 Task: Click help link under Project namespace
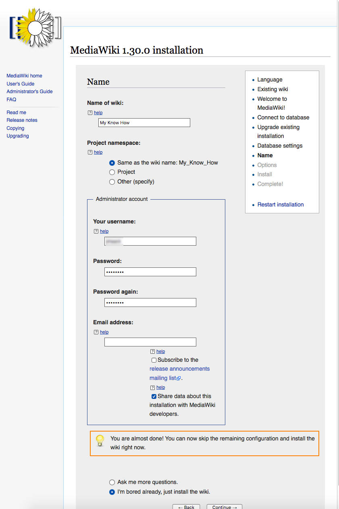98,152
